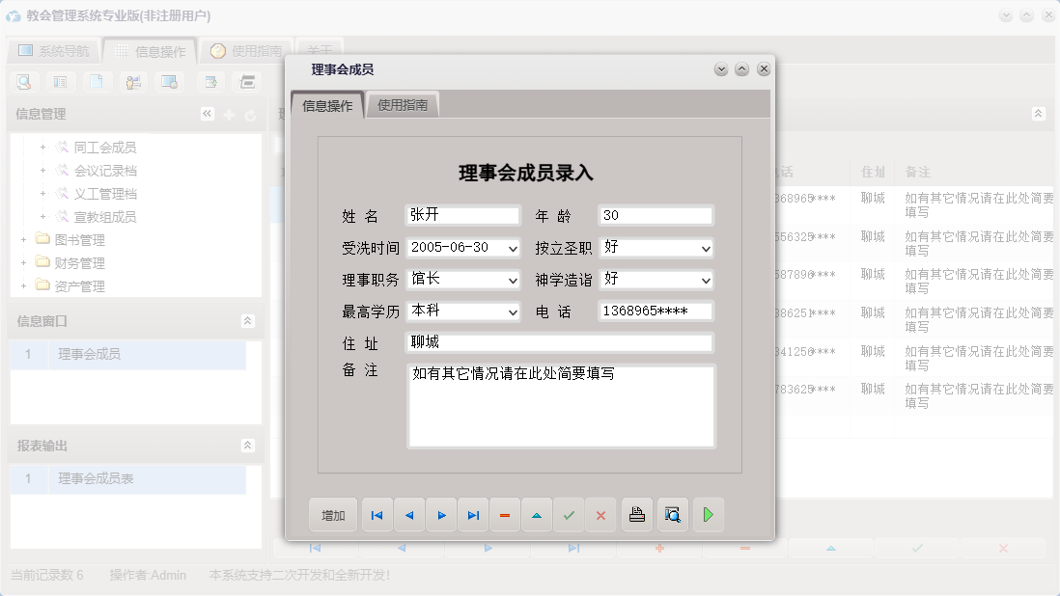Confirm changes with the green checkmark icon
Viewport: 1060px width, 596px height.
pos(569,514)
